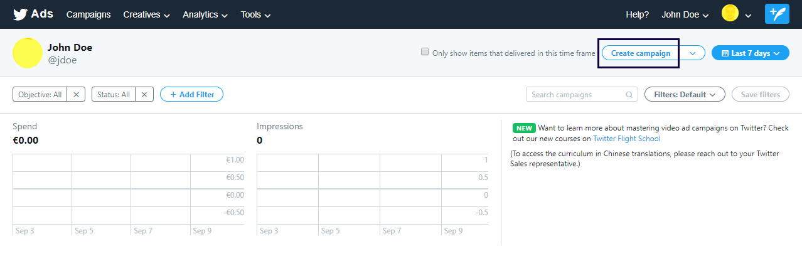This screenshot has width=802, height=261.
Task: Click the Search campaigns input field
Action: (x=576, y=95)
